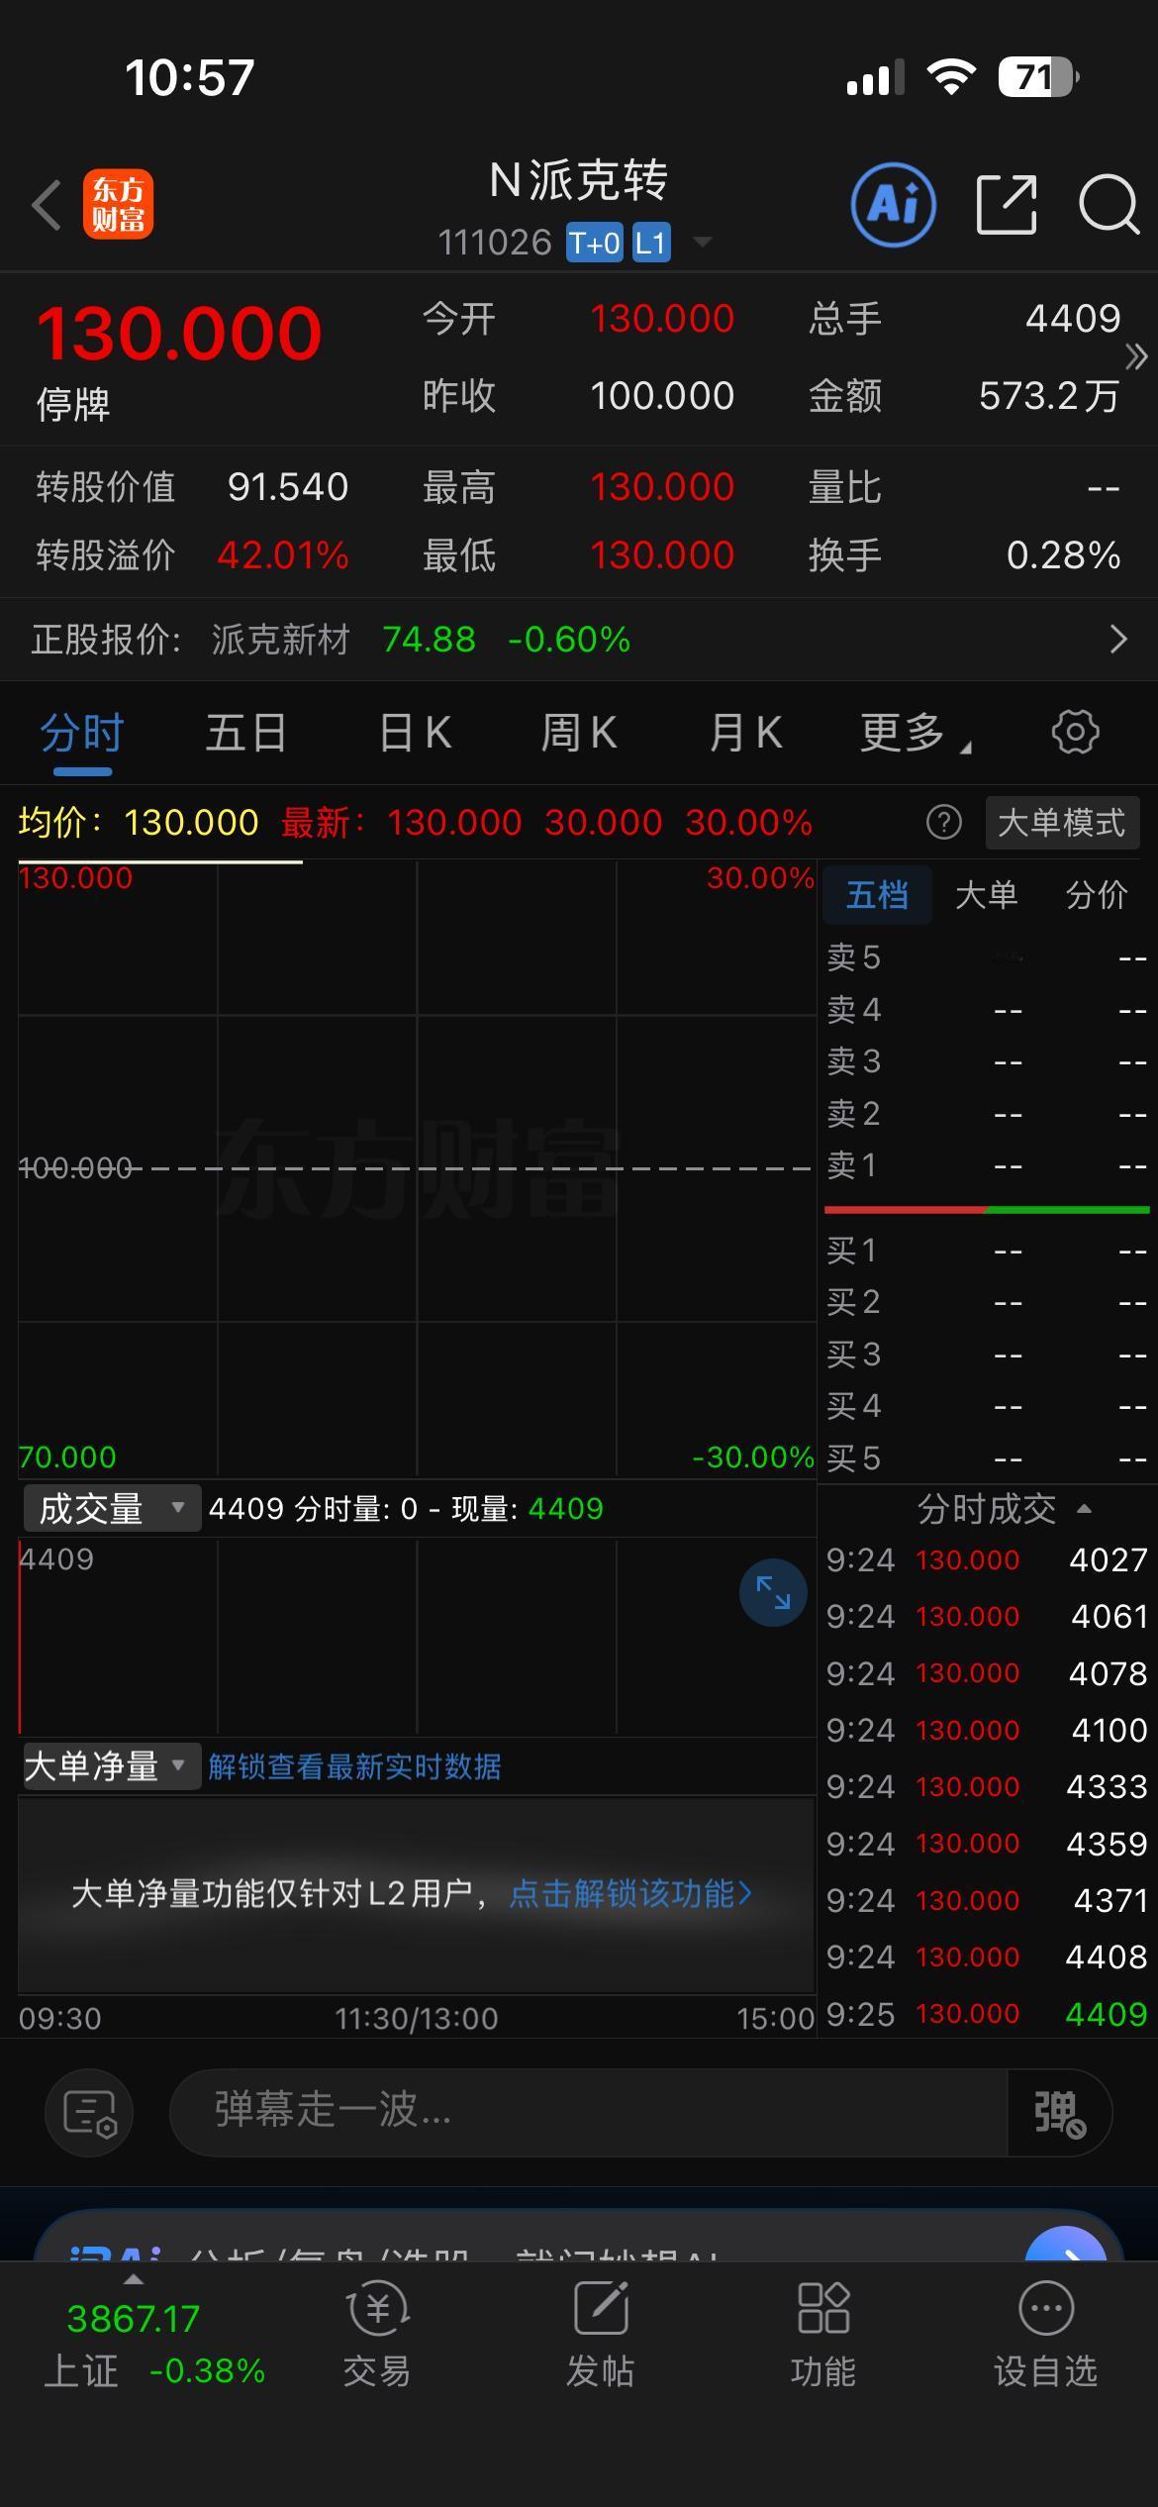Tap the 9:25 trade row 4409
Screen dimensions: 1158x2507
pos(987,2014)
